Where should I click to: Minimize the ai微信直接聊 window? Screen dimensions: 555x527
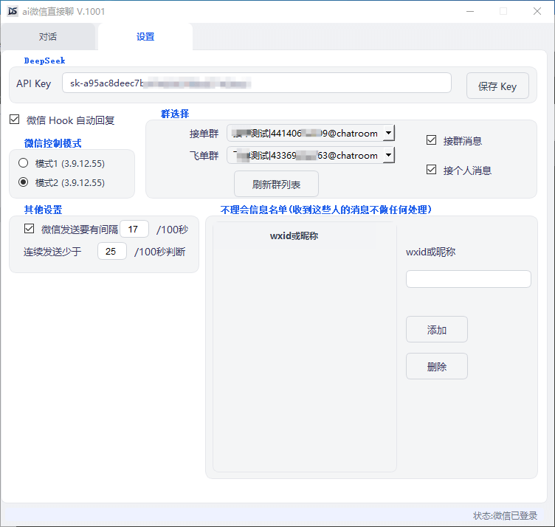470,11
